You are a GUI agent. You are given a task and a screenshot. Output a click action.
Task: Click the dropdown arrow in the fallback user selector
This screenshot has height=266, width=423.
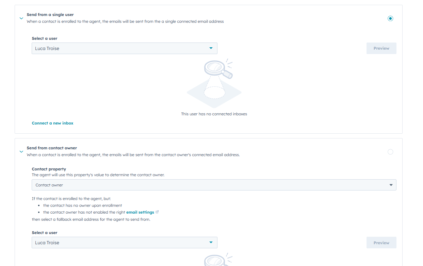pyautogui.click(x=211, y=242)
